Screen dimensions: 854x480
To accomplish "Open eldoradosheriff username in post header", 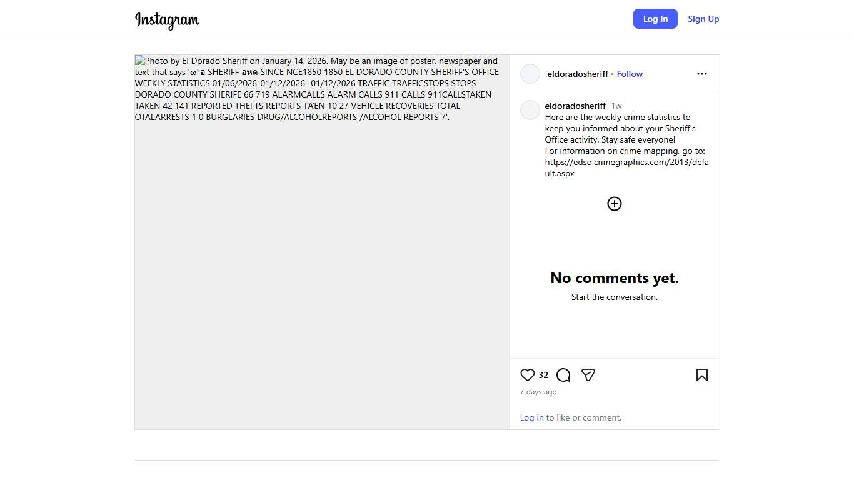I will coord(577,74).
